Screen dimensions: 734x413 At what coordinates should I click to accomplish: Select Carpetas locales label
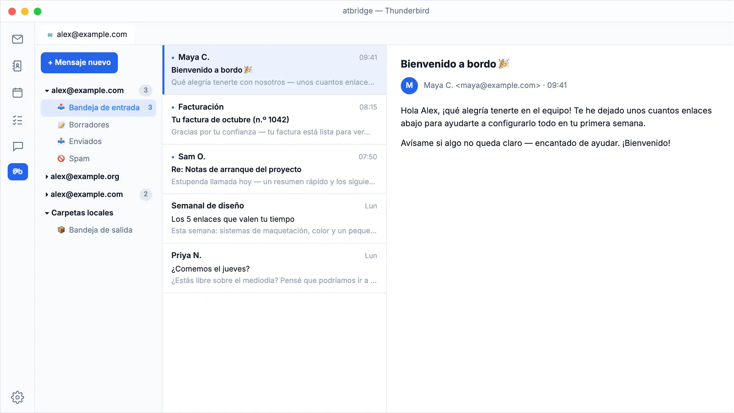coord(82,213)
